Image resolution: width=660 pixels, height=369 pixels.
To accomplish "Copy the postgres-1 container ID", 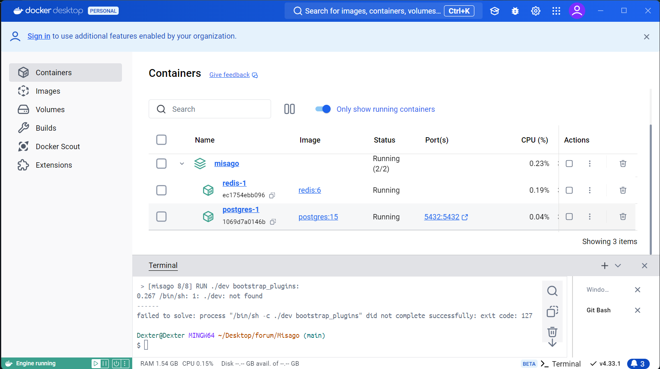I will (273, 222).
